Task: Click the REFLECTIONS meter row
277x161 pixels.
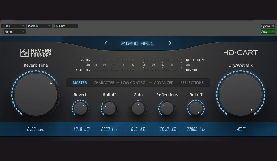Action: (162, 60)
